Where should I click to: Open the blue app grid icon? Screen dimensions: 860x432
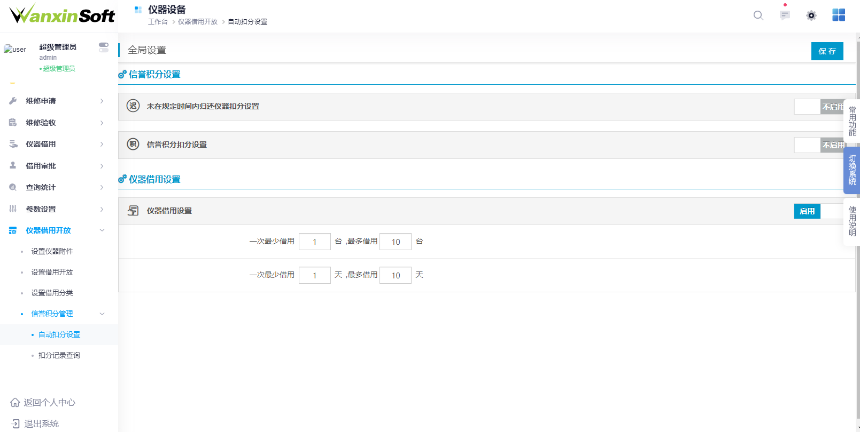click(x=839, y=15)
